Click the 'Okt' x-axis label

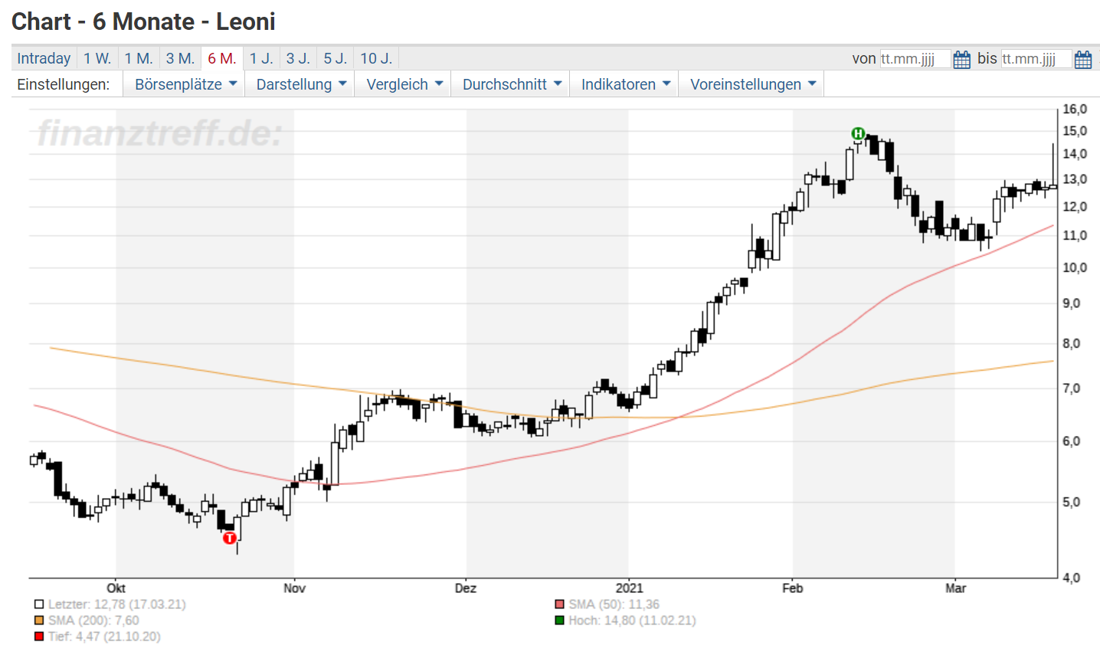coord(116,588)
